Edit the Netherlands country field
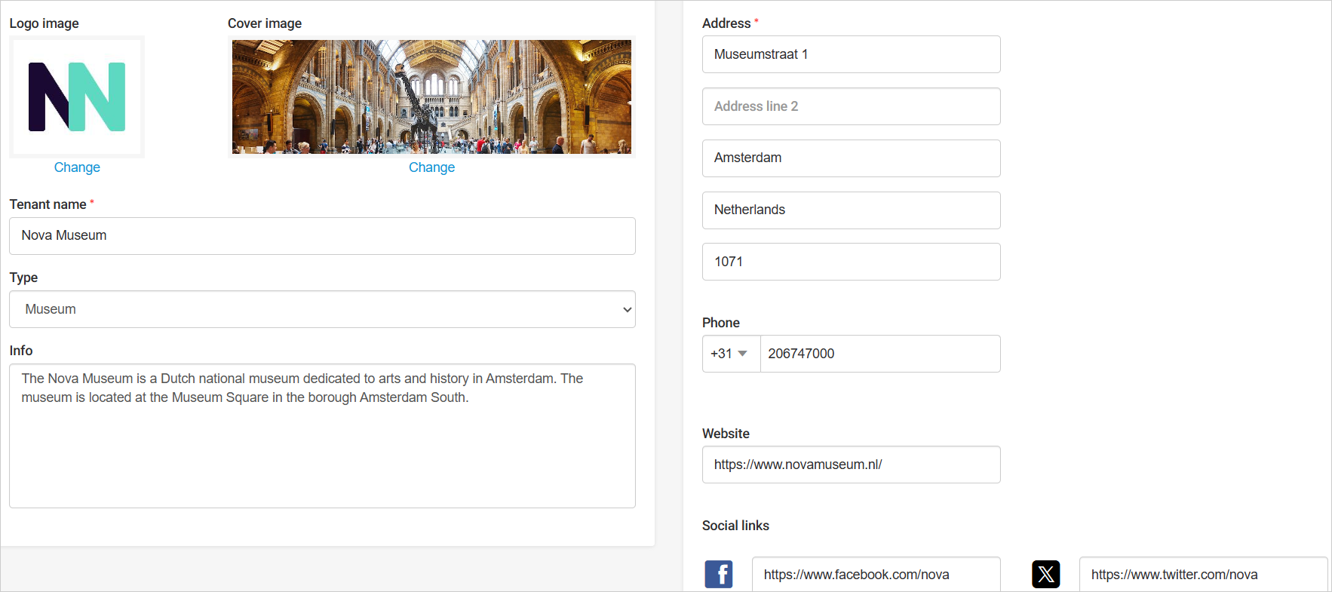Screen dimensions: 1332x592 pyautogui.click(x=851, y=210)
